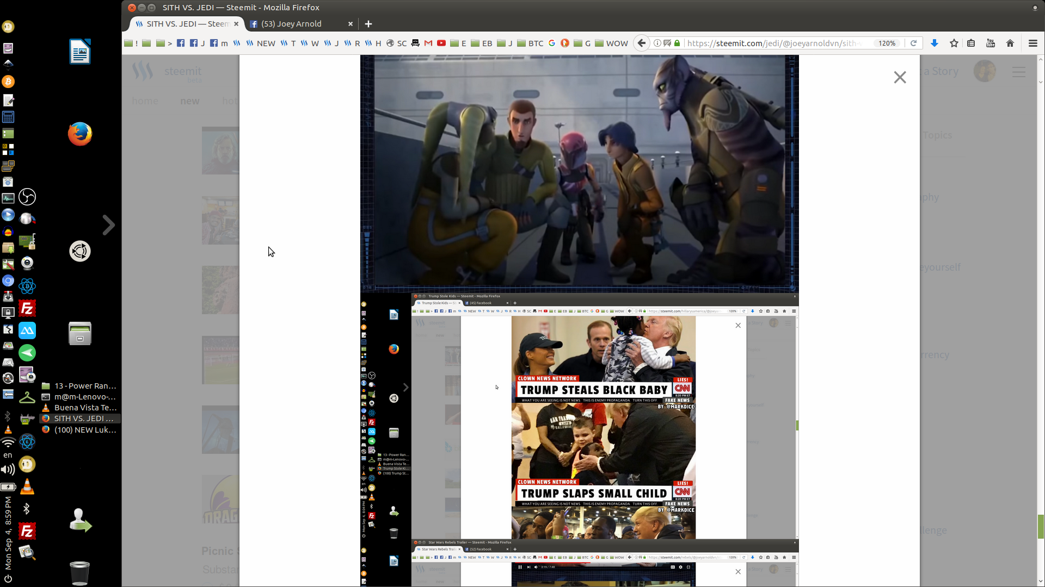Open the Gmail bookmark
The height and width of the screenshot is (587, 1045).
pyautogui.click(x=428, y=43)
